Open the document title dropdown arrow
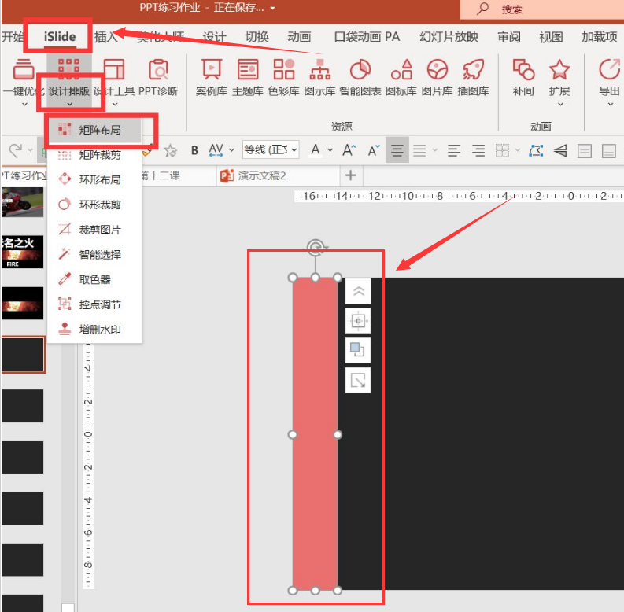Screen dimensions: 624x612 coord(272,8)
